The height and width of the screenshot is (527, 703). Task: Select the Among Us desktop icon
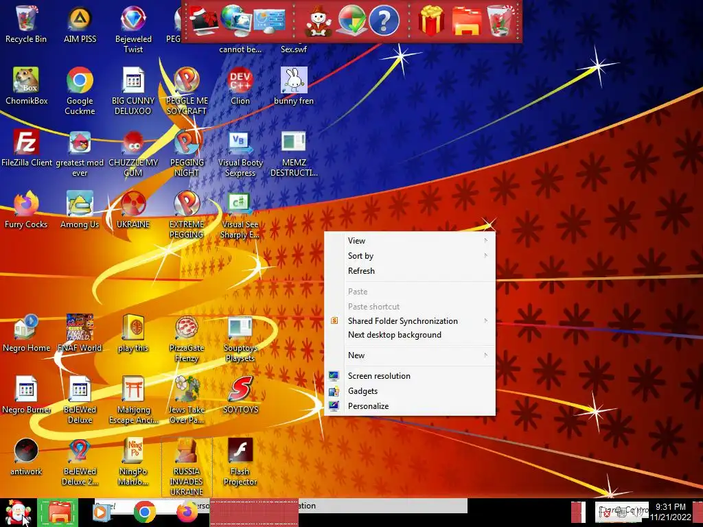(x=80, y=210)
